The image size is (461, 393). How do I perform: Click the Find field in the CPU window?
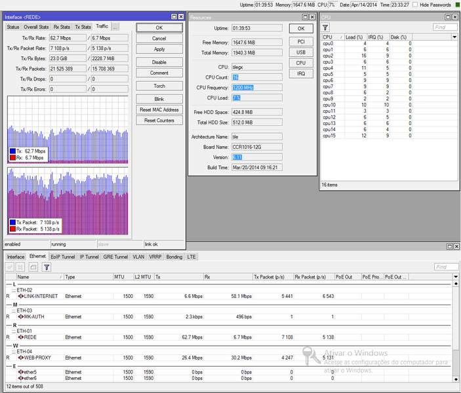coord(445,28)
